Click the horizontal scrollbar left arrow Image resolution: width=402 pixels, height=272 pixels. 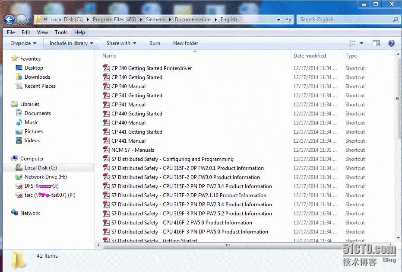point(98,245)
